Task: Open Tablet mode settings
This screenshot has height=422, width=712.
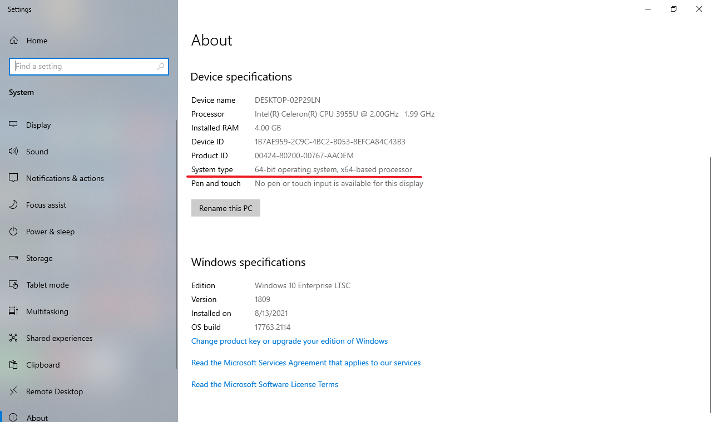Action: coord(47,285)
